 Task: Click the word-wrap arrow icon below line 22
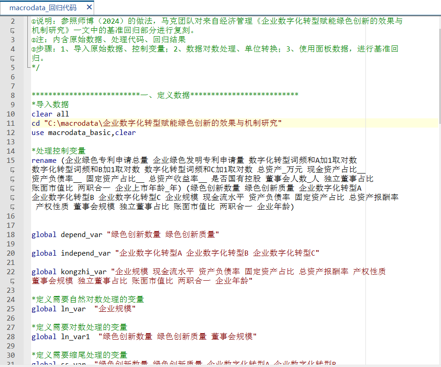[x=12, y=281]
